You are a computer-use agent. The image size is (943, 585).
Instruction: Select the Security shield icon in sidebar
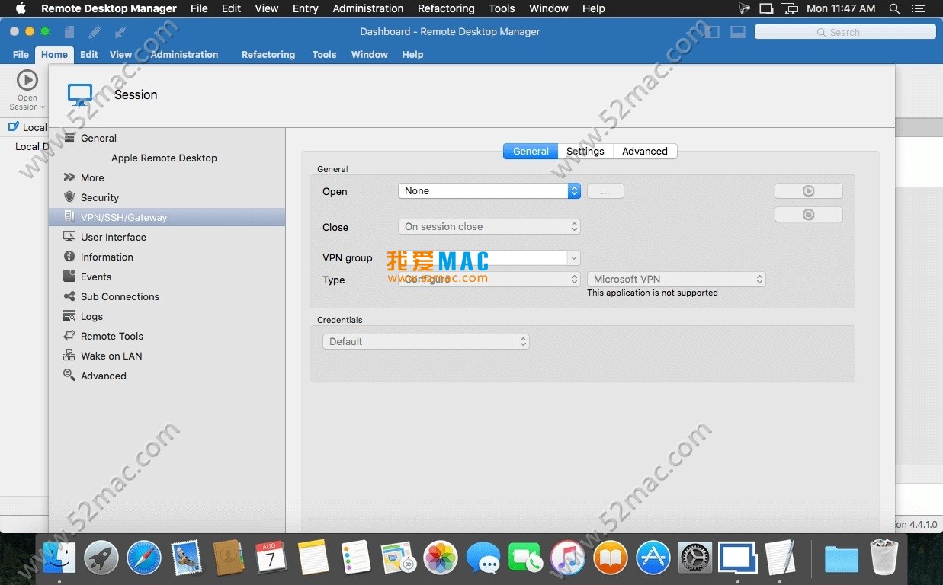(x=69, y=197)
